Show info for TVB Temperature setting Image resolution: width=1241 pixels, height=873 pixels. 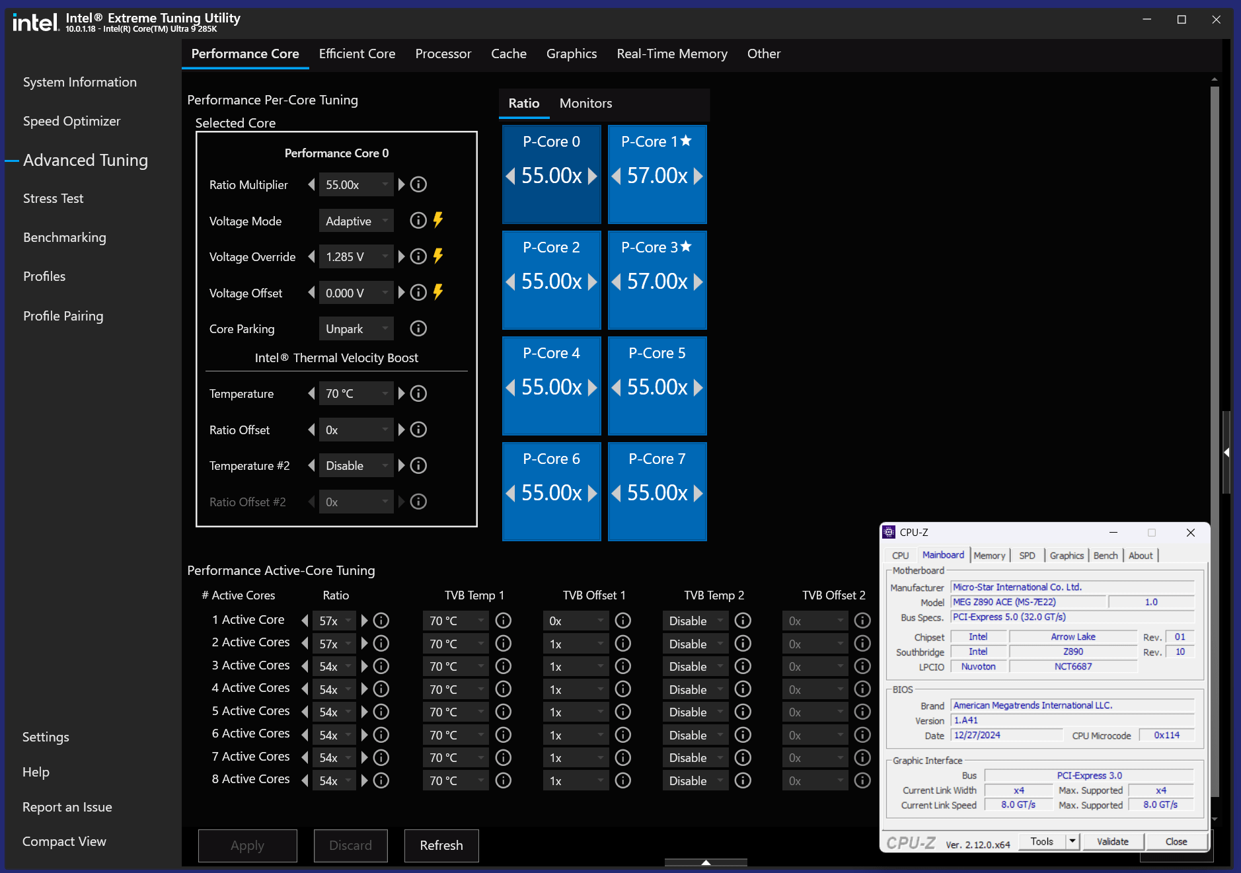(418, 394)
